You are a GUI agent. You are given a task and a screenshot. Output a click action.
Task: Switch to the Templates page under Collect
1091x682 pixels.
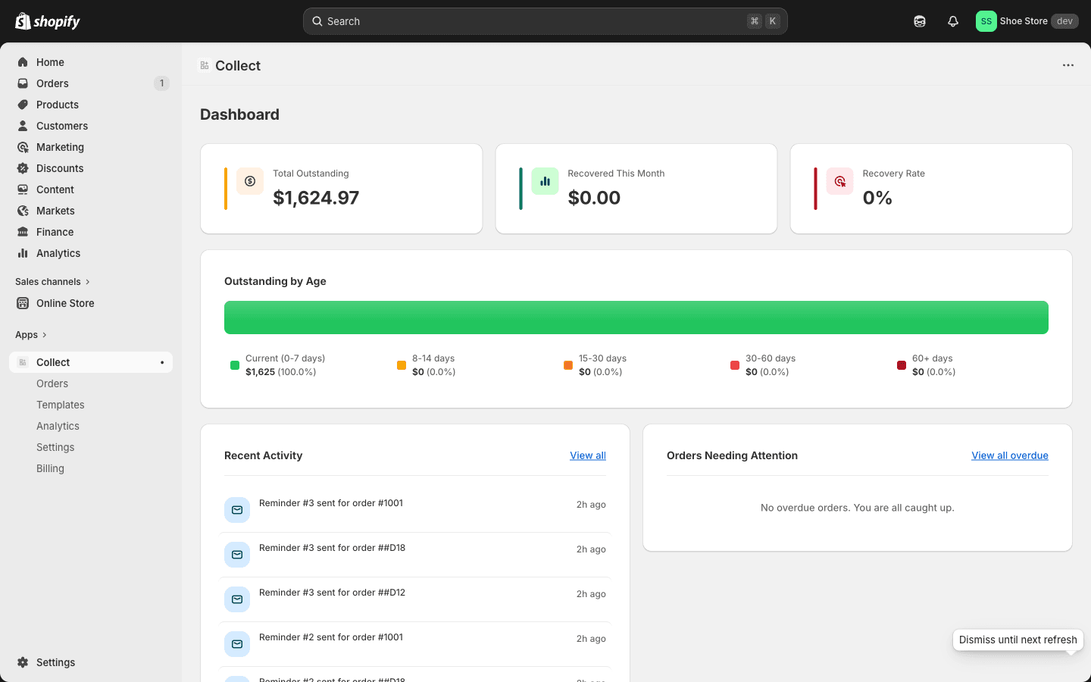point(60,405)
